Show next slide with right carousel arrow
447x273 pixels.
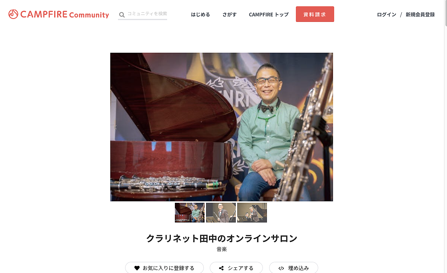point(327,127)
